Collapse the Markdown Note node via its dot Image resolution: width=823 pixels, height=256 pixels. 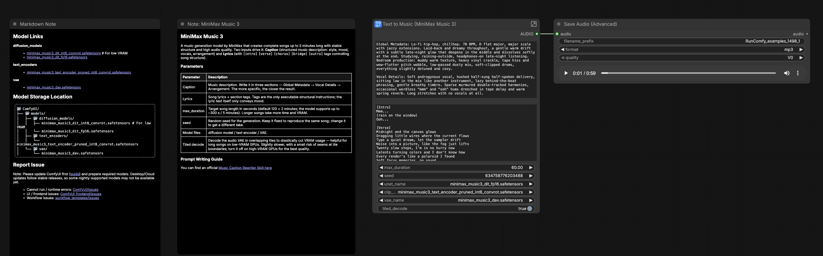[15, 24]
